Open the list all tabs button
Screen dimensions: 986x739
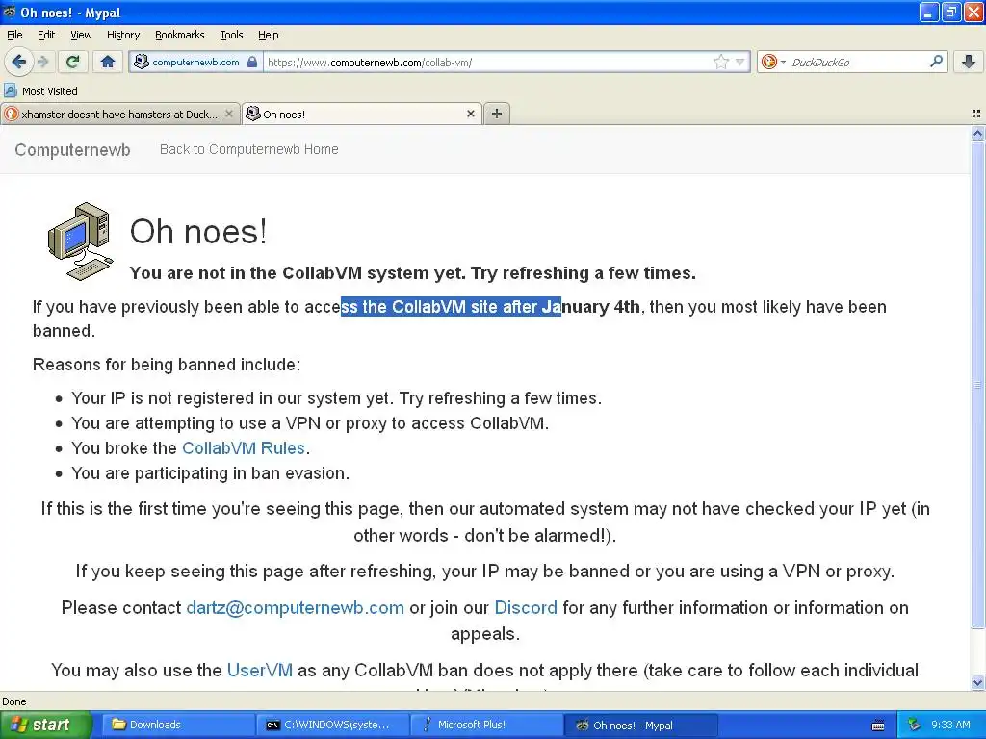pyautogui.click(x=976, y=114)
